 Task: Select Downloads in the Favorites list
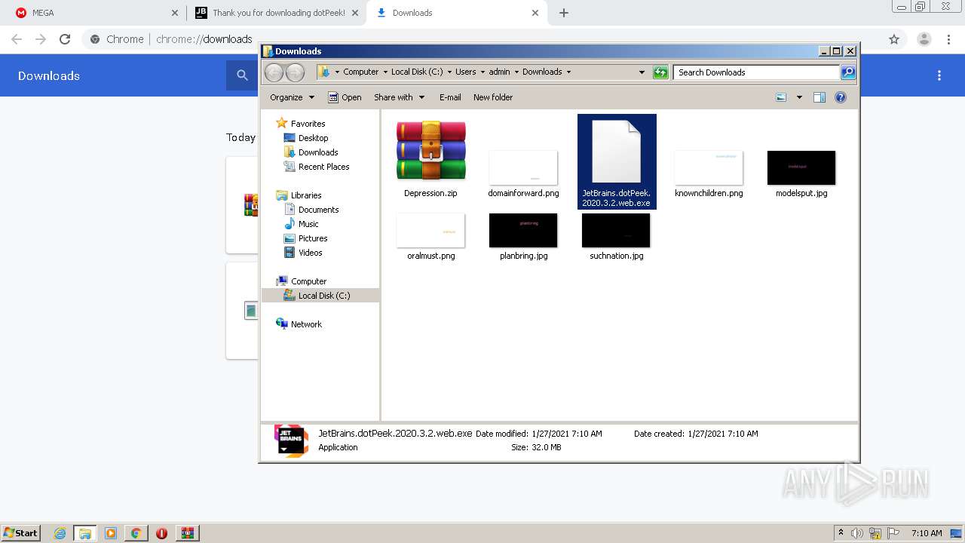tap(311, 152)
